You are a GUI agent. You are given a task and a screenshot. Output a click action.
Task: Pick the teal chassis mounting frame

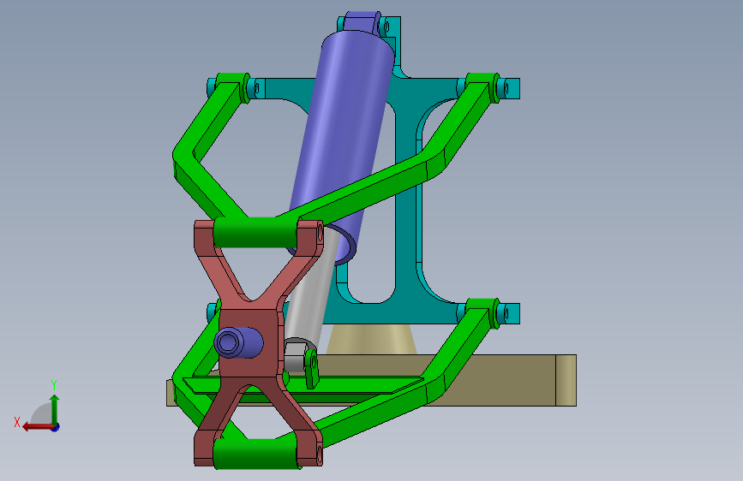[406, 201]
